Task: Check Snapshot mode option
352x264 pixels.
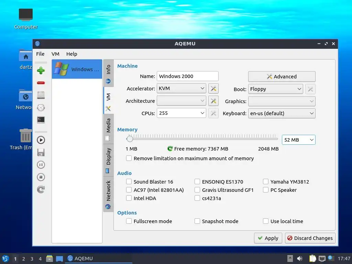Action: tap(197, 221)
